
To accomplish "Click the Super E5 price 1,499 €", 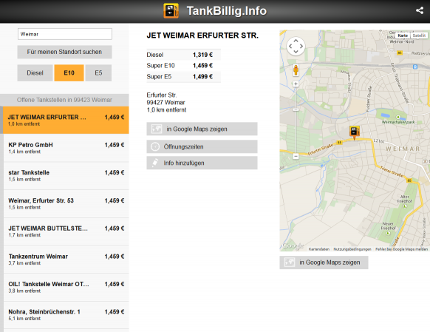I will coord(202,77).
